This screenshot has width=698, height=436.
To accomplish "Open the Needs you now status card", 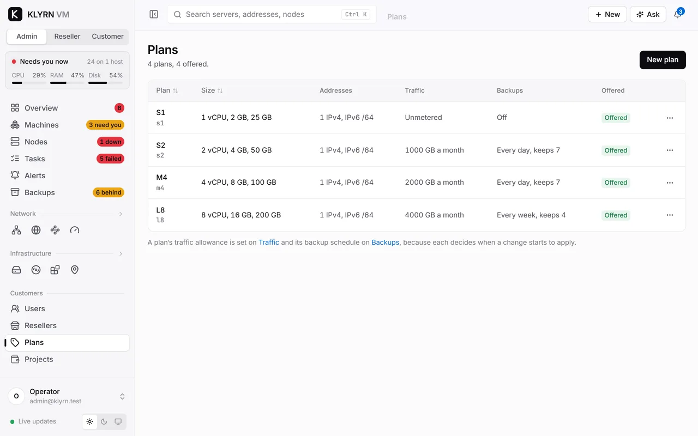I will point(68,70).
